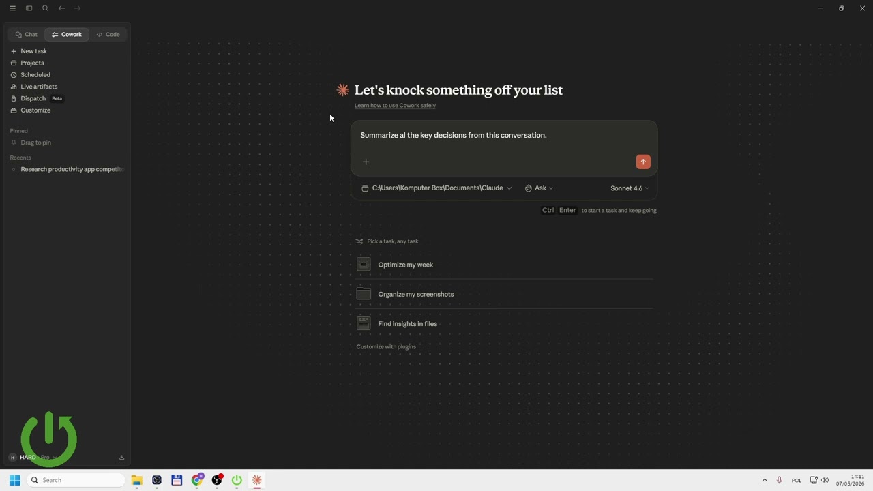Viewport: 873px width, 491px height.
Task: Open Dispatch Beta section
Action: 67,98
